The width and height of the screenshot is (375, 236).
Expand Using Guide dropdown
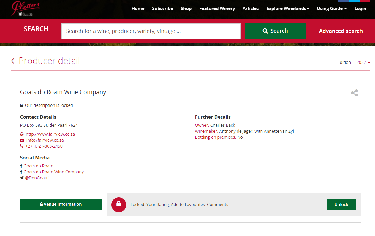(332, 9)
